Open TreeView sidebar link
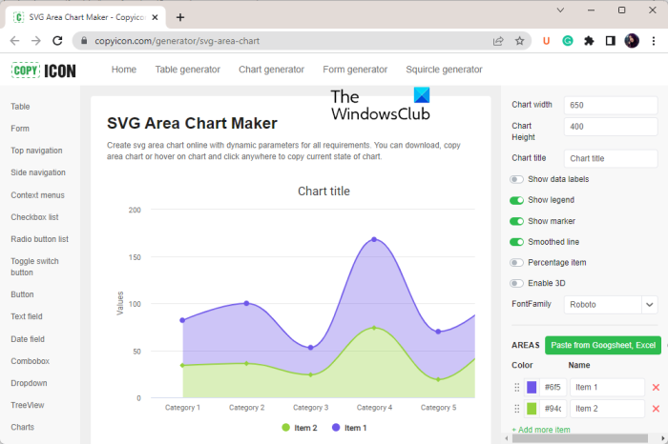Screen dimensions: 668x444 click(x=28, y=405)
